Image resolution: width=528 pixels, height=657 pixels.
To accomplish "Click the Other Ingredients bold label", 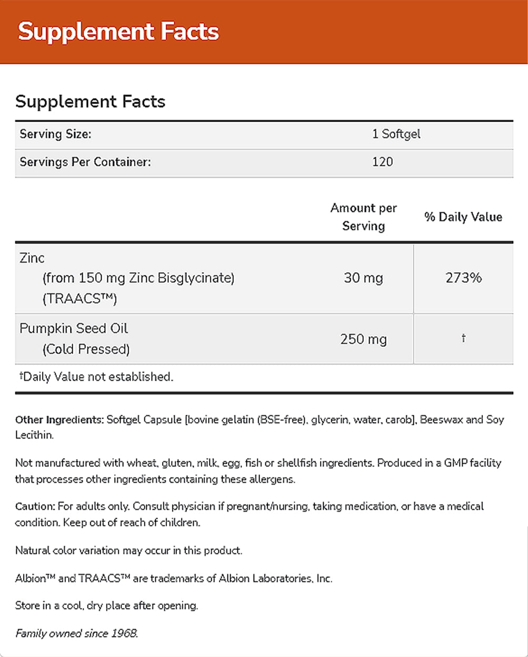I will [59, 420].
